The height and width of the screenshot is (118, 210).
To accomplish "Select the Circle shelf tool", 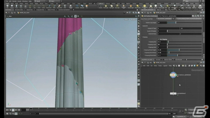I will (39, 6).
